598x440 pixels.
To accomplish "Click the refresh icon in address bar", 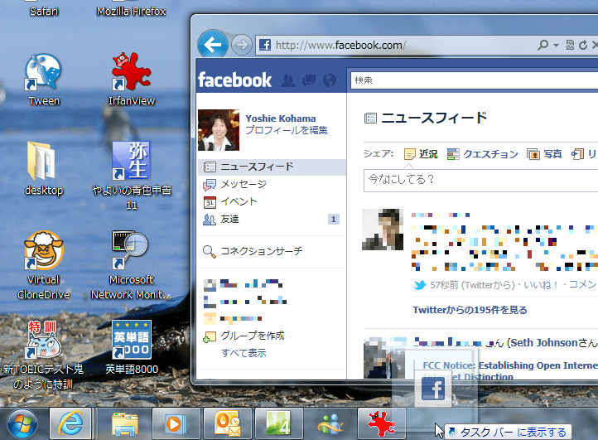I will [x=583, y=45].
